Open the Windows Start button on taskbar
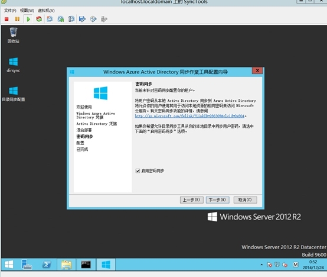 click(8, 265)
